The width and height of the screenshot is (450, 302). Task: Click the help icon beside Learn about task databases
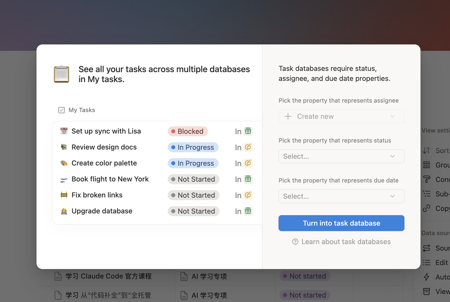295,242
